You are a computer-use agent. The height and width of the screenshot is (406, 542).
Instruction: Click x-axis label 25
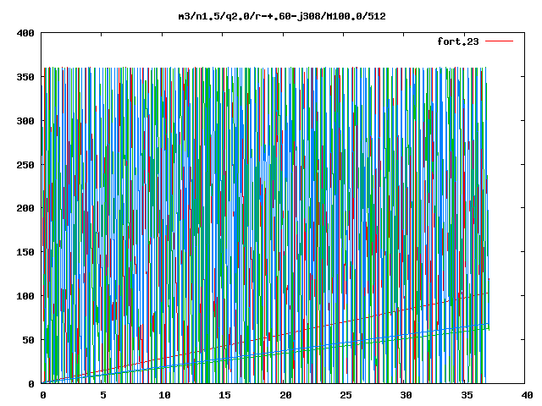pyautogui.click(x=346, y=395)
